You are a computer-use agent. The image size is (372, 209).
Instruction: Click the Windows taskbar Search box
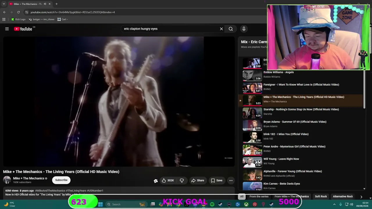click(126, 204)
